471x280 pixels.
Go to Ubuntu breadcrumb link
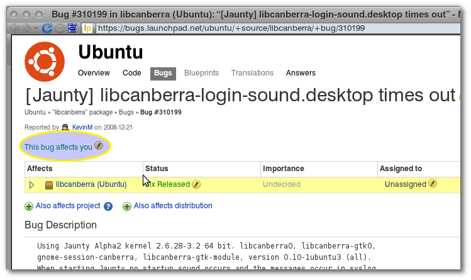pos(35,113)
